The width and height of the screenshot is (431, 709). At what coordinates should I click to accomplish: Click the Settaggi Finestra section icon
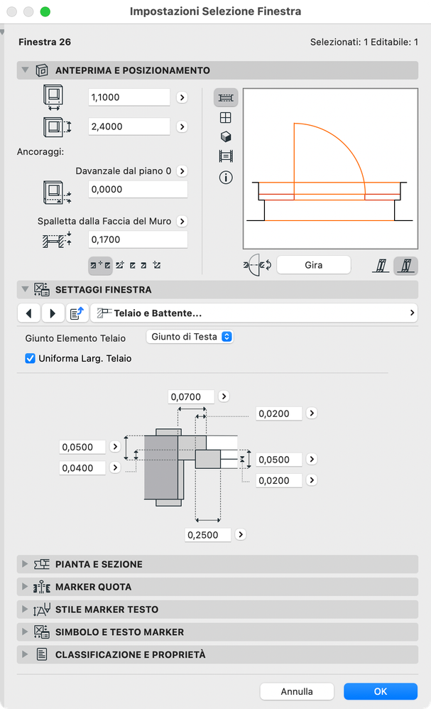click(x=42, y=289)
